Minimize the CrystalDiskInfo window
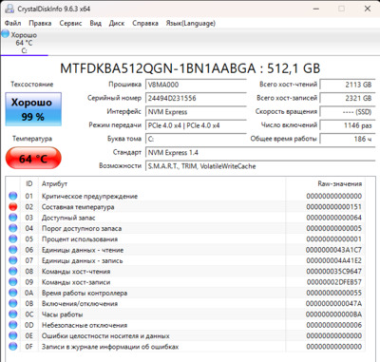This screenshot has width=380, height=362. tap(316, 9)
